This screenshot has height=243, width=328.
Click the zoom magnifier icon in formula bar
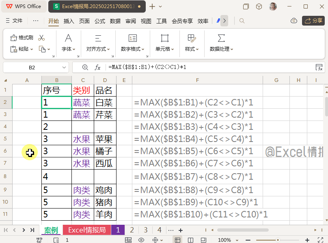click(x=85, y=67)
